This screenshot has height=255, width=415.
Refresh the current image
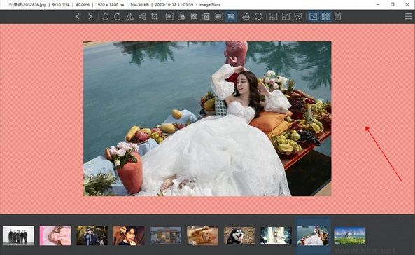coord(258,16)
